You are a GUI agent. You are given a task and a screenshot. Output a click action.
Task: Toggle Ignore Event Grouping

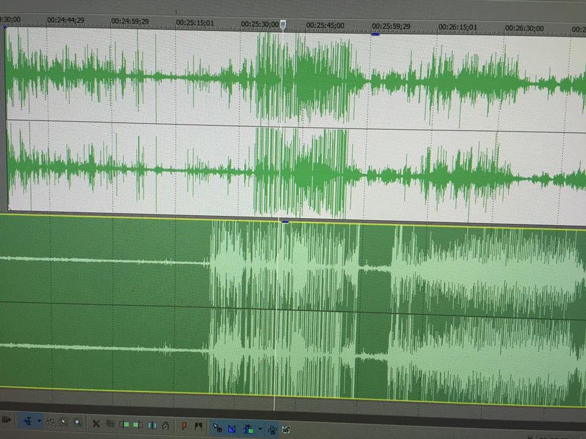coord(286,430)
